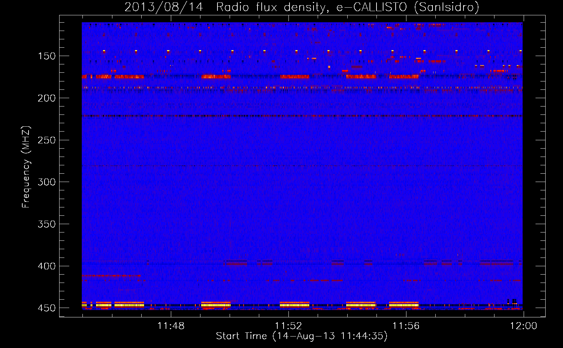
Task: Click the "300" frequency tick label
Action: [47, 182]
